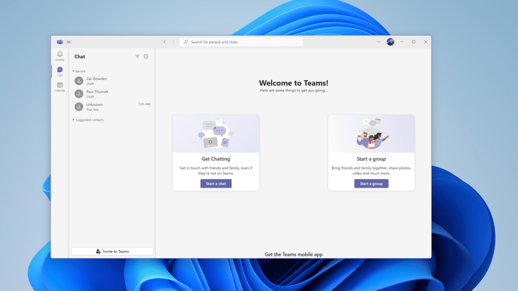Click the new chat compose icon
The height and width of the screenshot is (291, 518).
[x=146, y=57]
